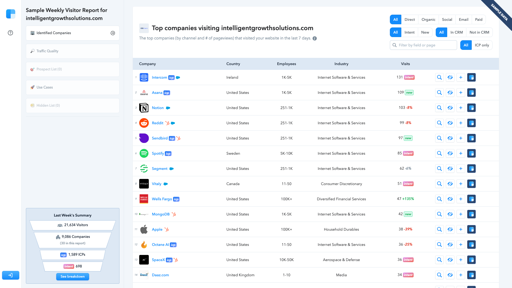Show only New companies

425,32
